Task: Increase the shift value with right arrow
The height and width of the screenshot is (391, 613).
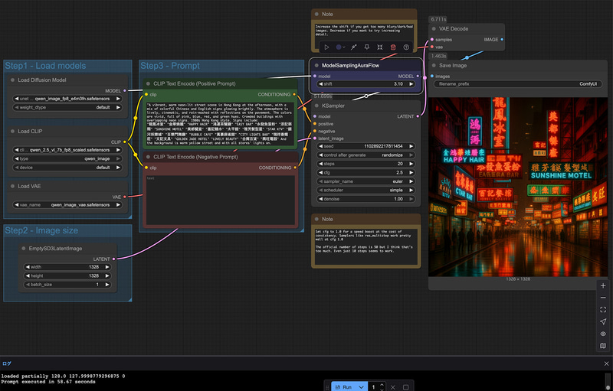Action: click(411, 84)
